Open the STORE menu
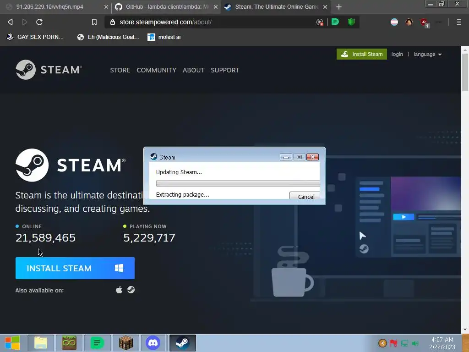Image resolution: width=469 pixels, height=352 pixels. point(120,70)
